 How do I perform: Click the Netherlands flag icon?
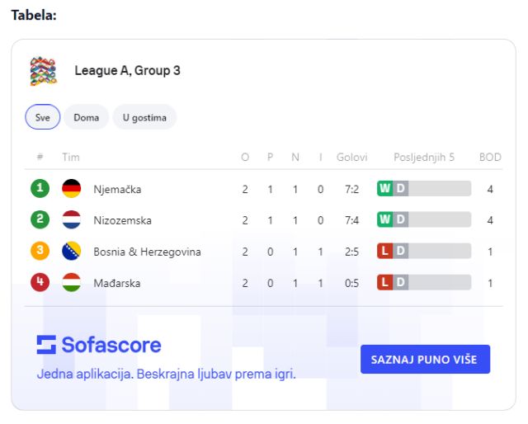[x=71, y=220]
